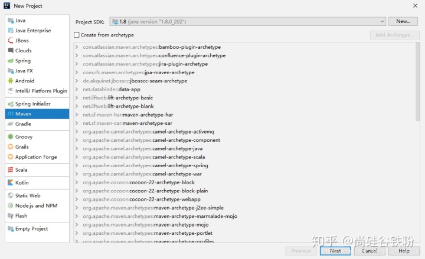Click the Gradle elephant icon
The height and width of the screenshot is (259, 425).
tap(11, 124)
